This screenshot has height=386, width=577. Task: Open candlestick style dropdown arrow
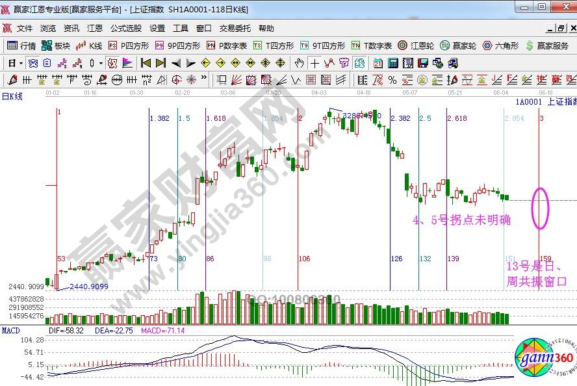pyautogui.click(x=100, y=63)
